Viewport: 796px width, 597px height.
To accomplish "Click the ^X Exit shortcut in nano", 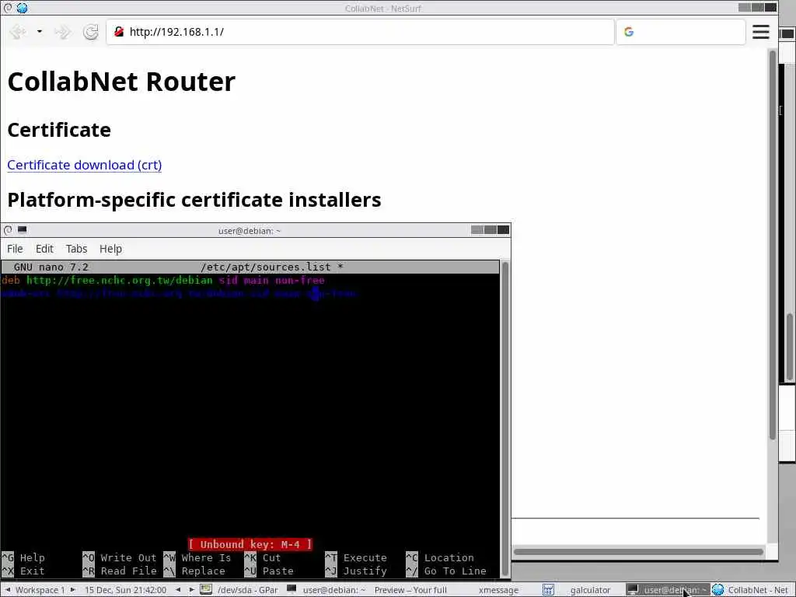I will (23, 571).
